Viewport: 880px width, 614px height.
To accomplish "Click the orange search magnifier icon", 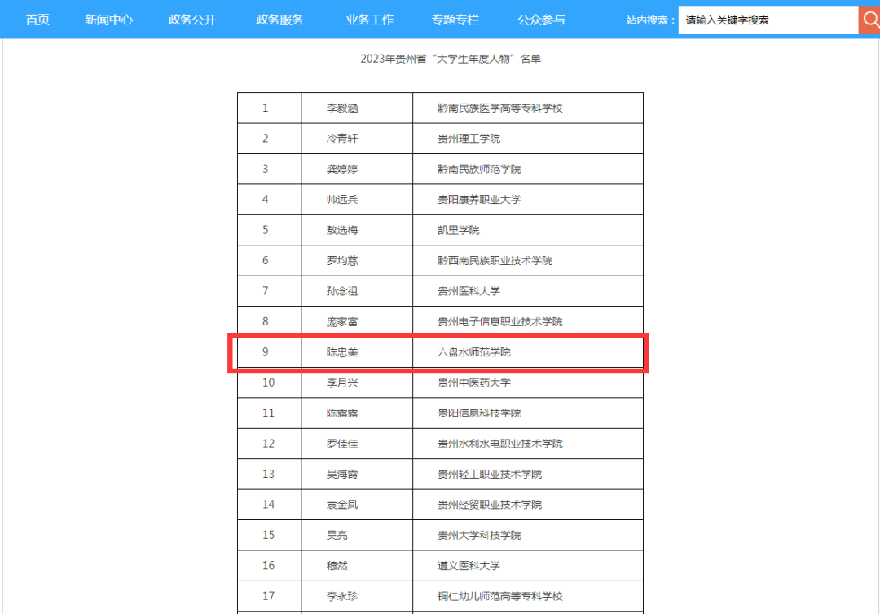I will pos(869,20).
